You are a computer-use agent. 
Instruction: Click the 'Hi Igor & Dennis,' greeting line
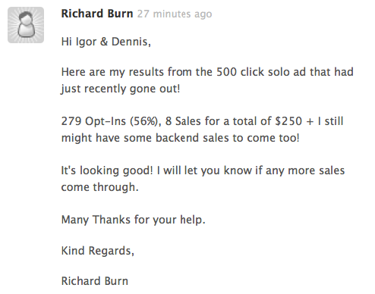pos(106,42)
